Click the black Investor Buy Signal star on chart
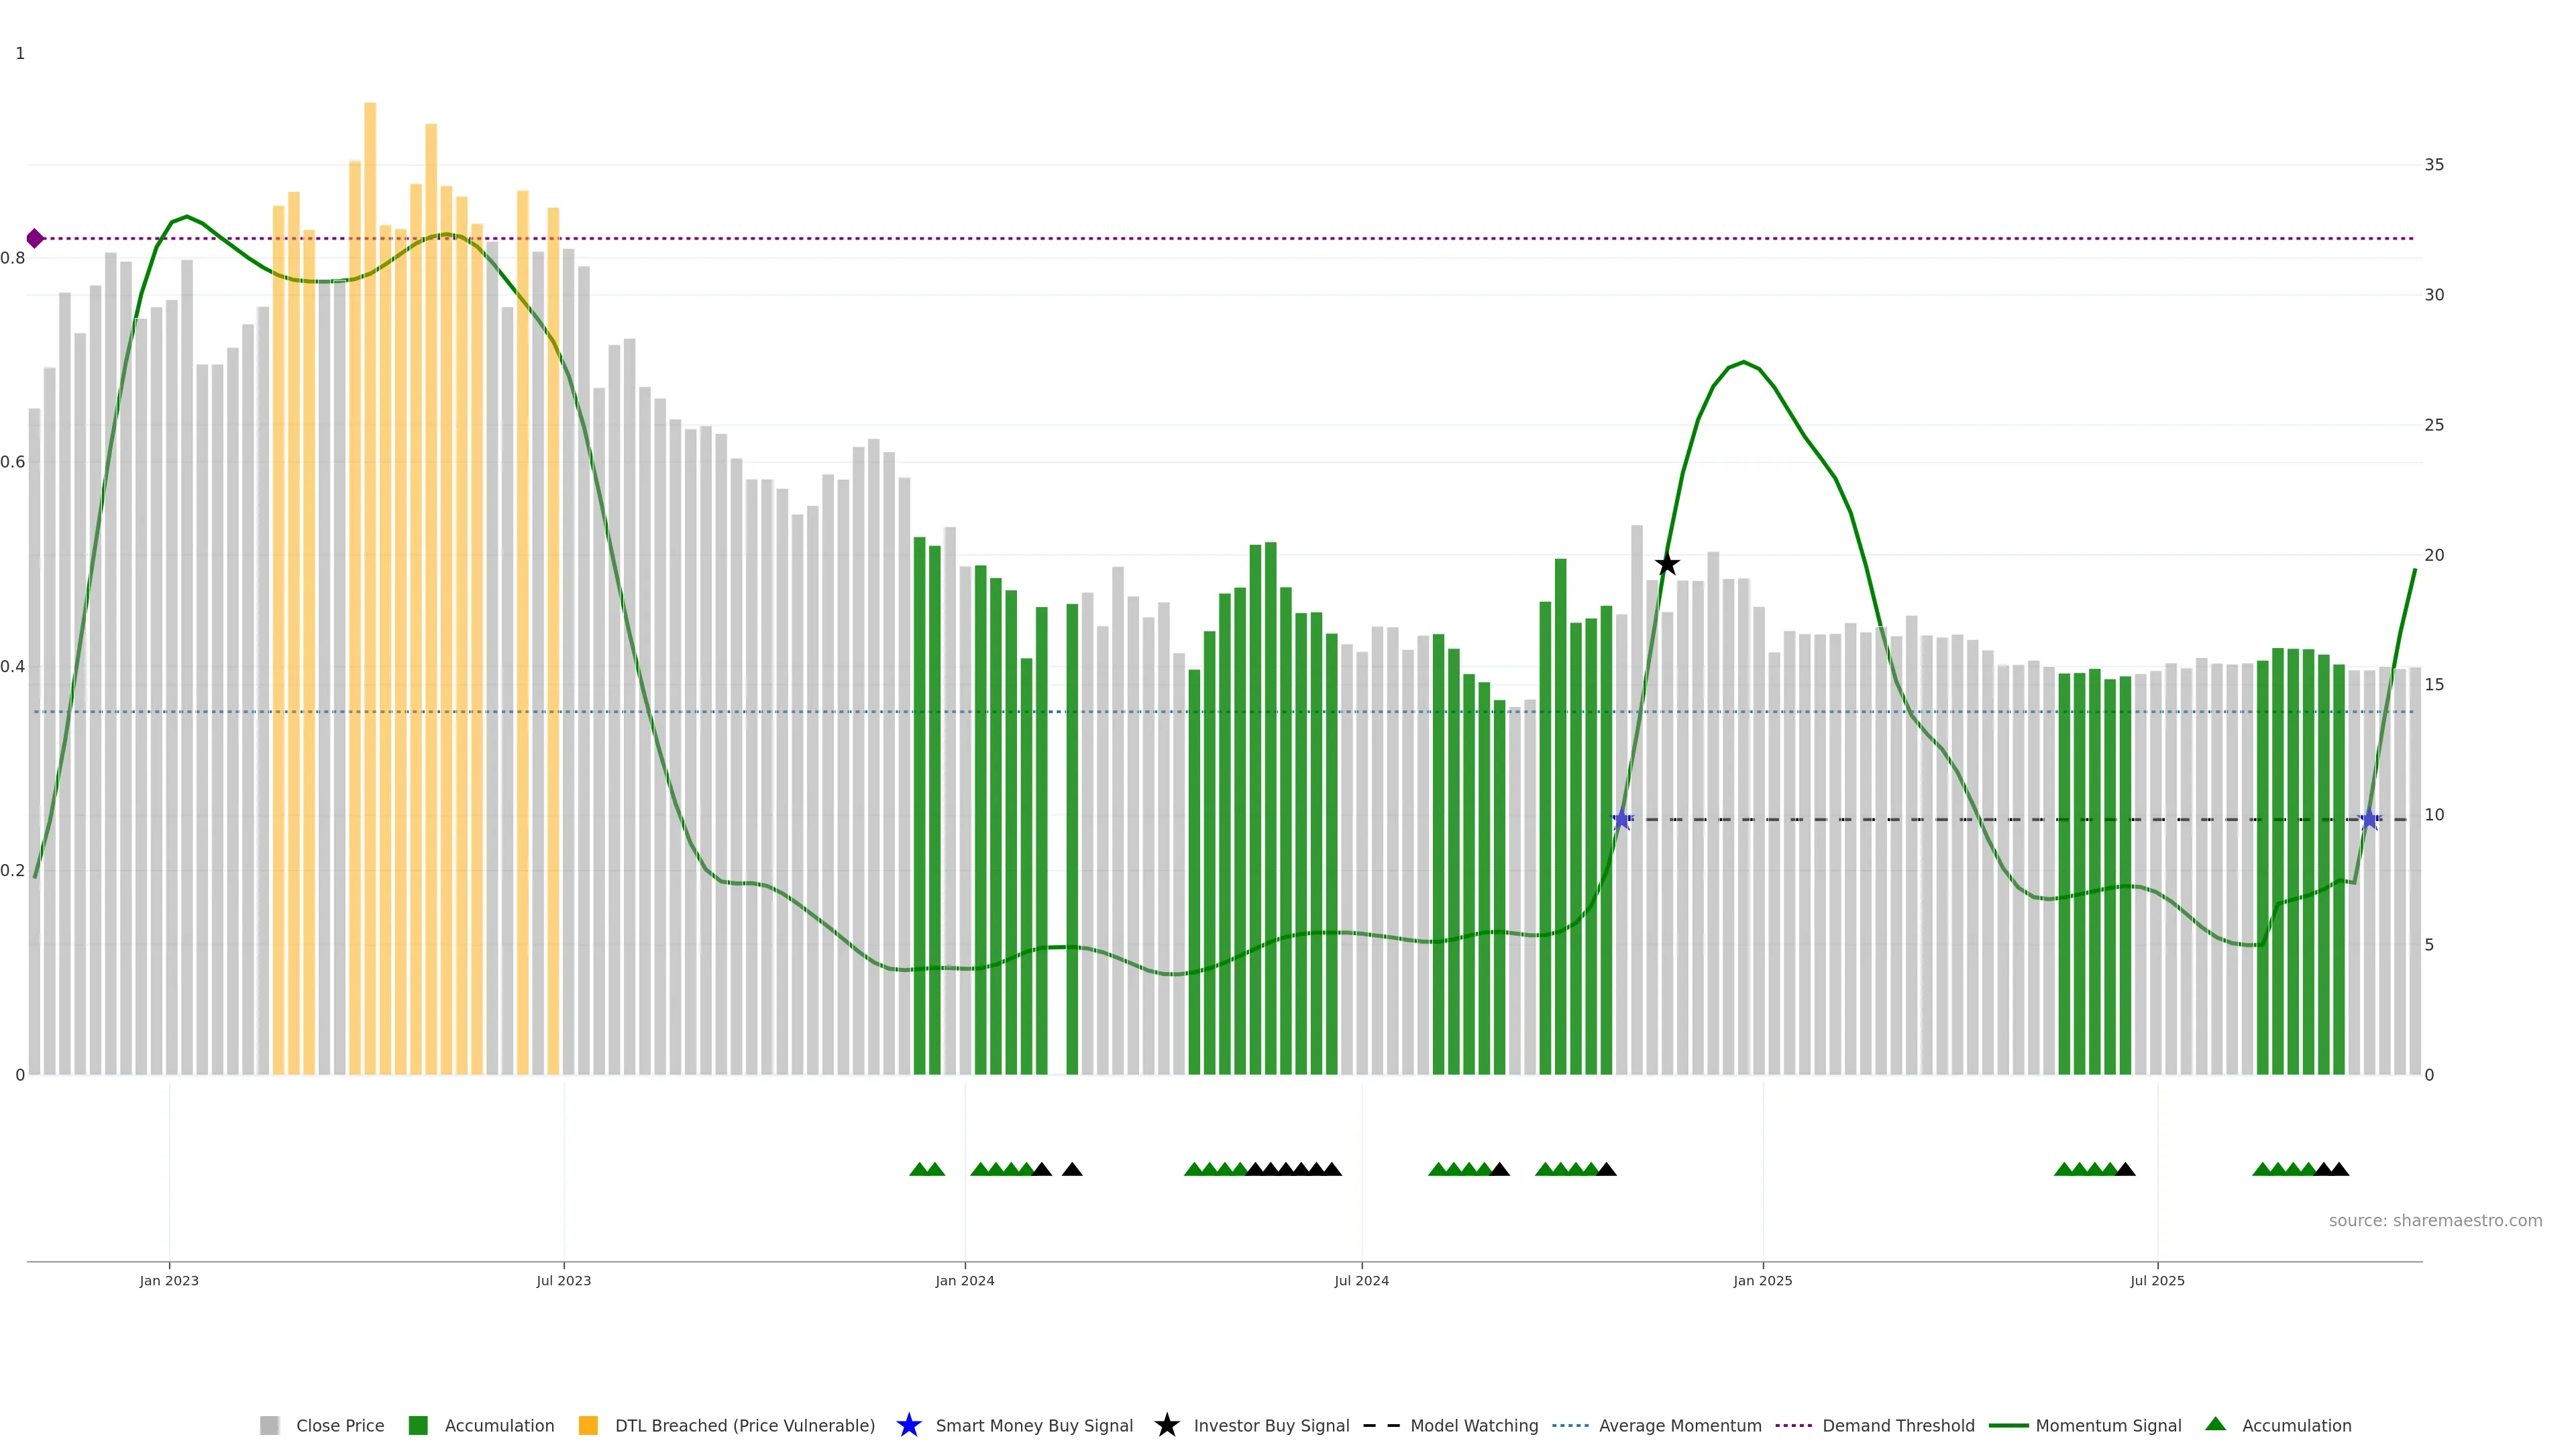The image size is (2576, 1449). point(1667,565)
